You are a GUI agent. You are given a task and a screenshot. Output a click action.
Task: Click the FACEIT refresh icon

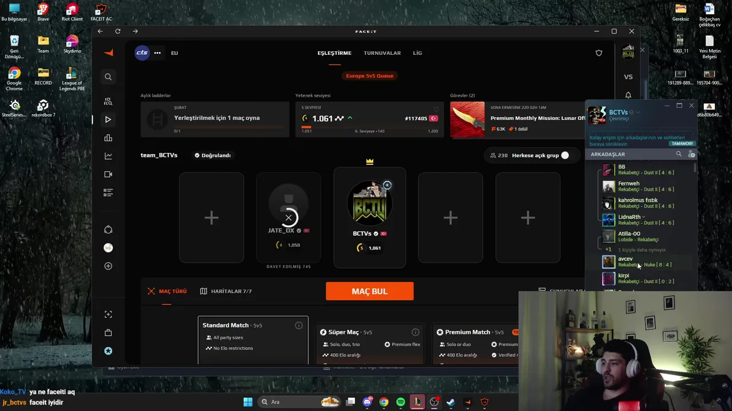pos(118,31)
